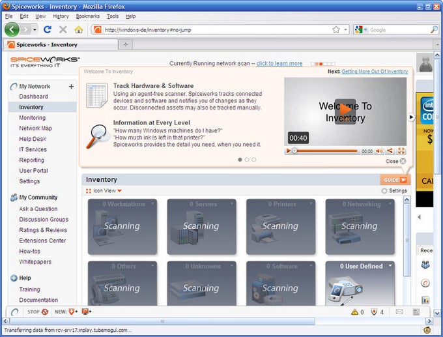Switch the video to fullscreen
The width and height of the screenshot is (443, 337).
(x=401, y=151)
